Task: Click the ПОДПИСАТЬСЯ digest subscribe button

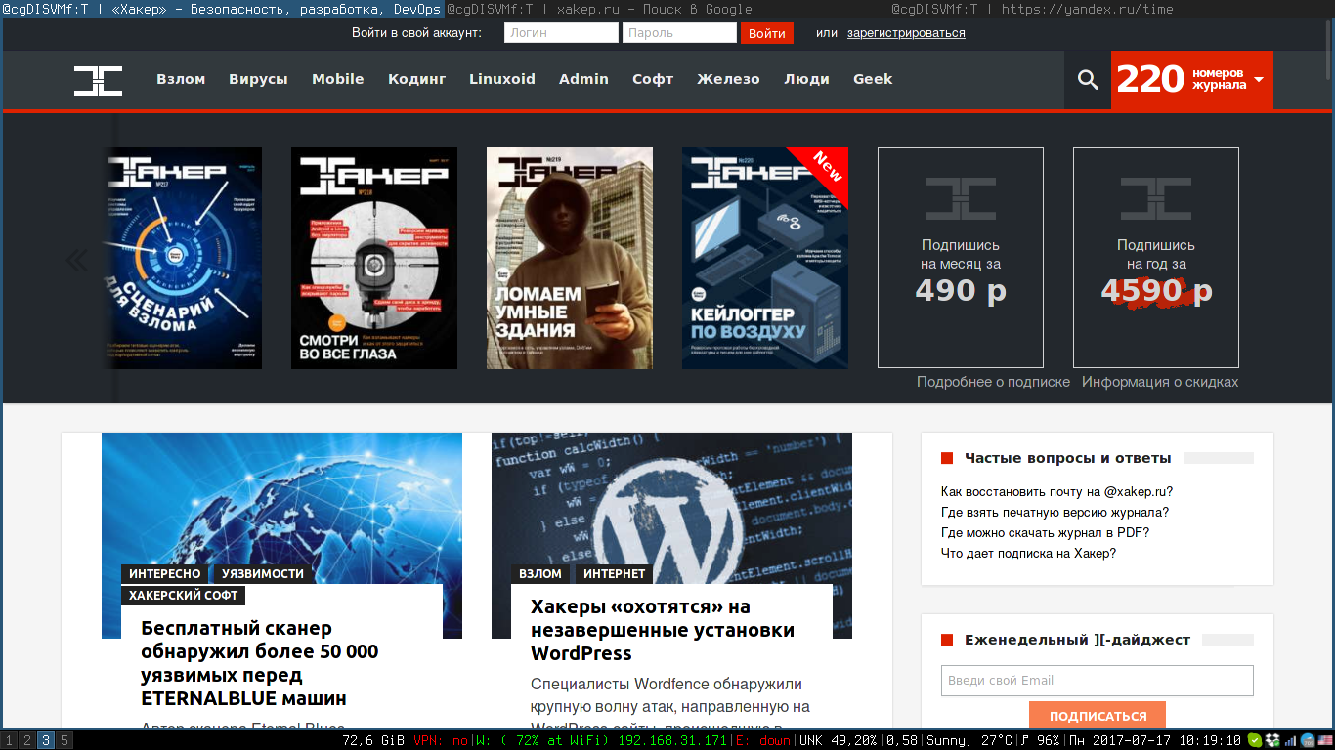Action: pyautogui.click(x=1098, y=716)
